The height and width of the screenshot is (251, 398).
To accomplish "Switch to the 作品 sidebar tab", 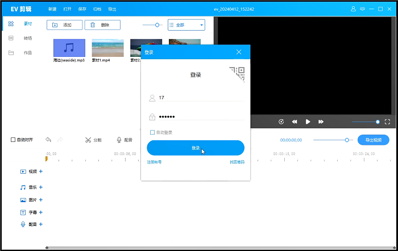I will (x=20, y=53).
